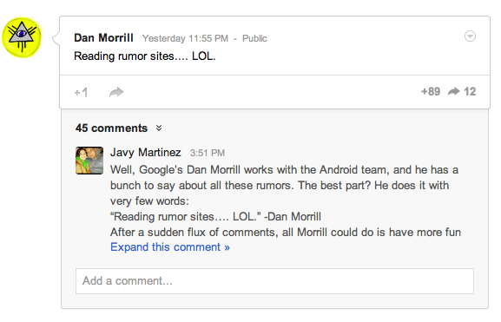Share the post using the arrow icon

click(x=116, y=92)
